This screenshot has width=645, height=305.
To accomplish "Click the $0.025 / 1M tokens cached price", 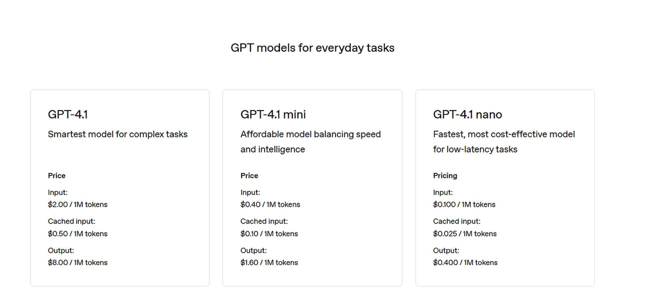I will point(464,233).
